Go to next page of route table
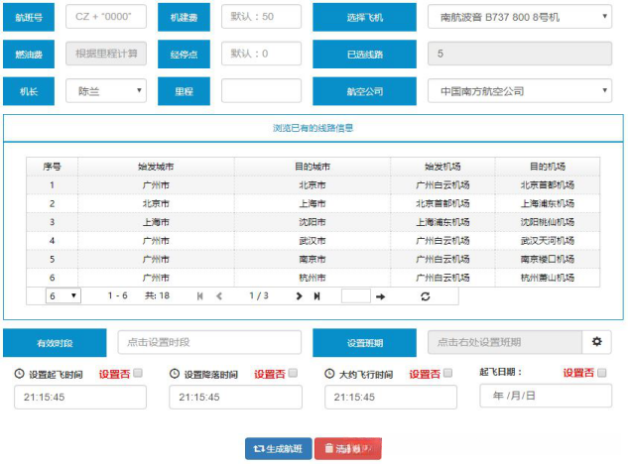Screen dimensions: 628x464 (x=299, y=296)
